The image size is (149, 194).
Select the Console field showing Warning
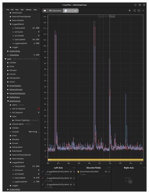click(15, 132)
